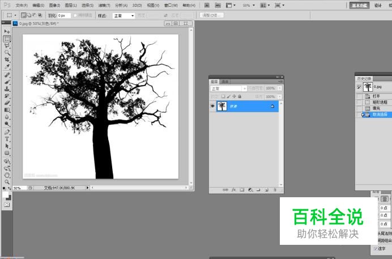Open the Style dropdown set to 正常
Screen dimensions: 392x259
(x=123, y=16)
